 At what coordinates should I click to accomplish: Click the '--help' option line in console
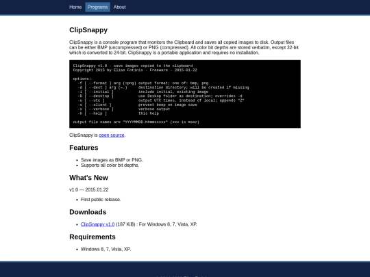coord(119,114)
